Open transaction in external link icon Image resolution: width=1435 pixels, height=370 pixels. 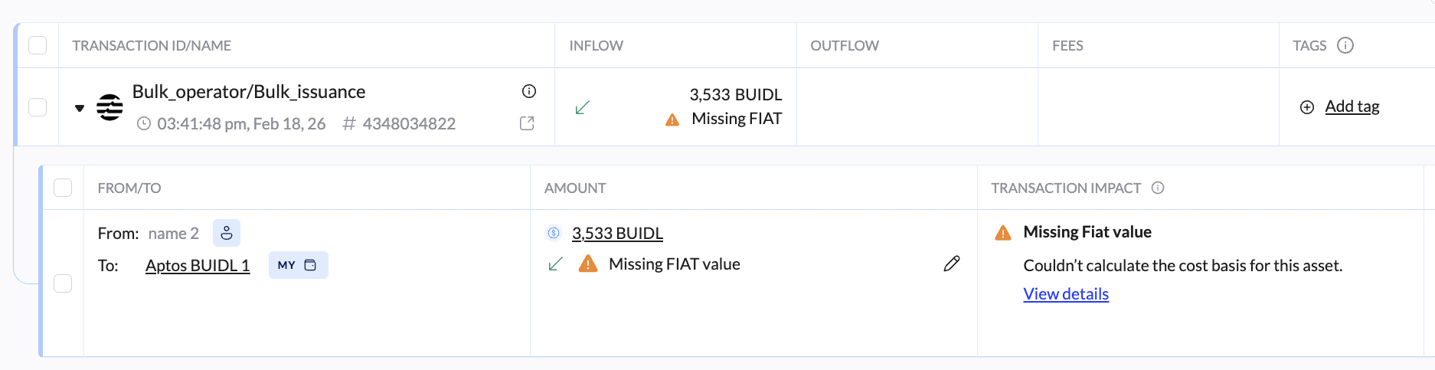pos(527,123)
